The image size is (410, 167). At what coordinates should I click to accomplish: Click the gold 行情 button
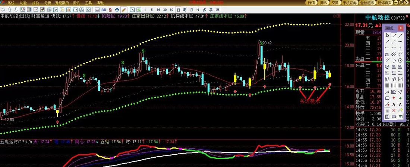(311, 3)
